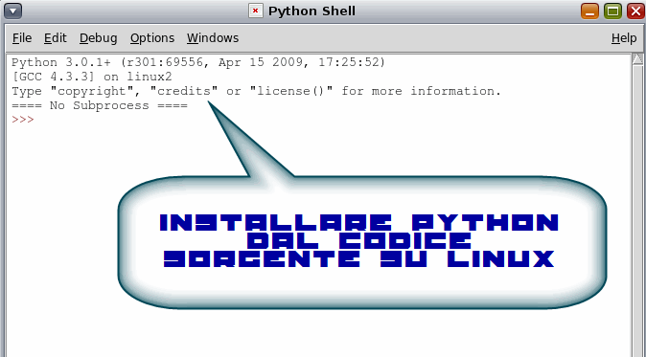Open the File menu
The height and width of the screenshot is (357, 646).
coord(22,38)
